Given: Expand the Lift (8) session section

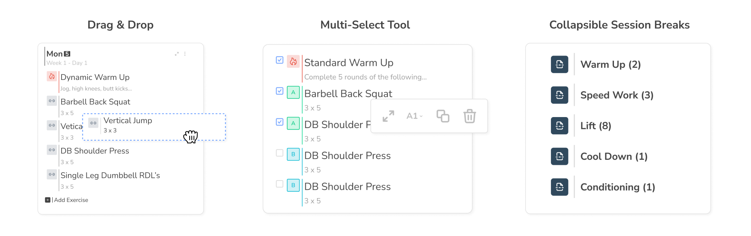Looking at the screenshot, I should click(596, 126).
